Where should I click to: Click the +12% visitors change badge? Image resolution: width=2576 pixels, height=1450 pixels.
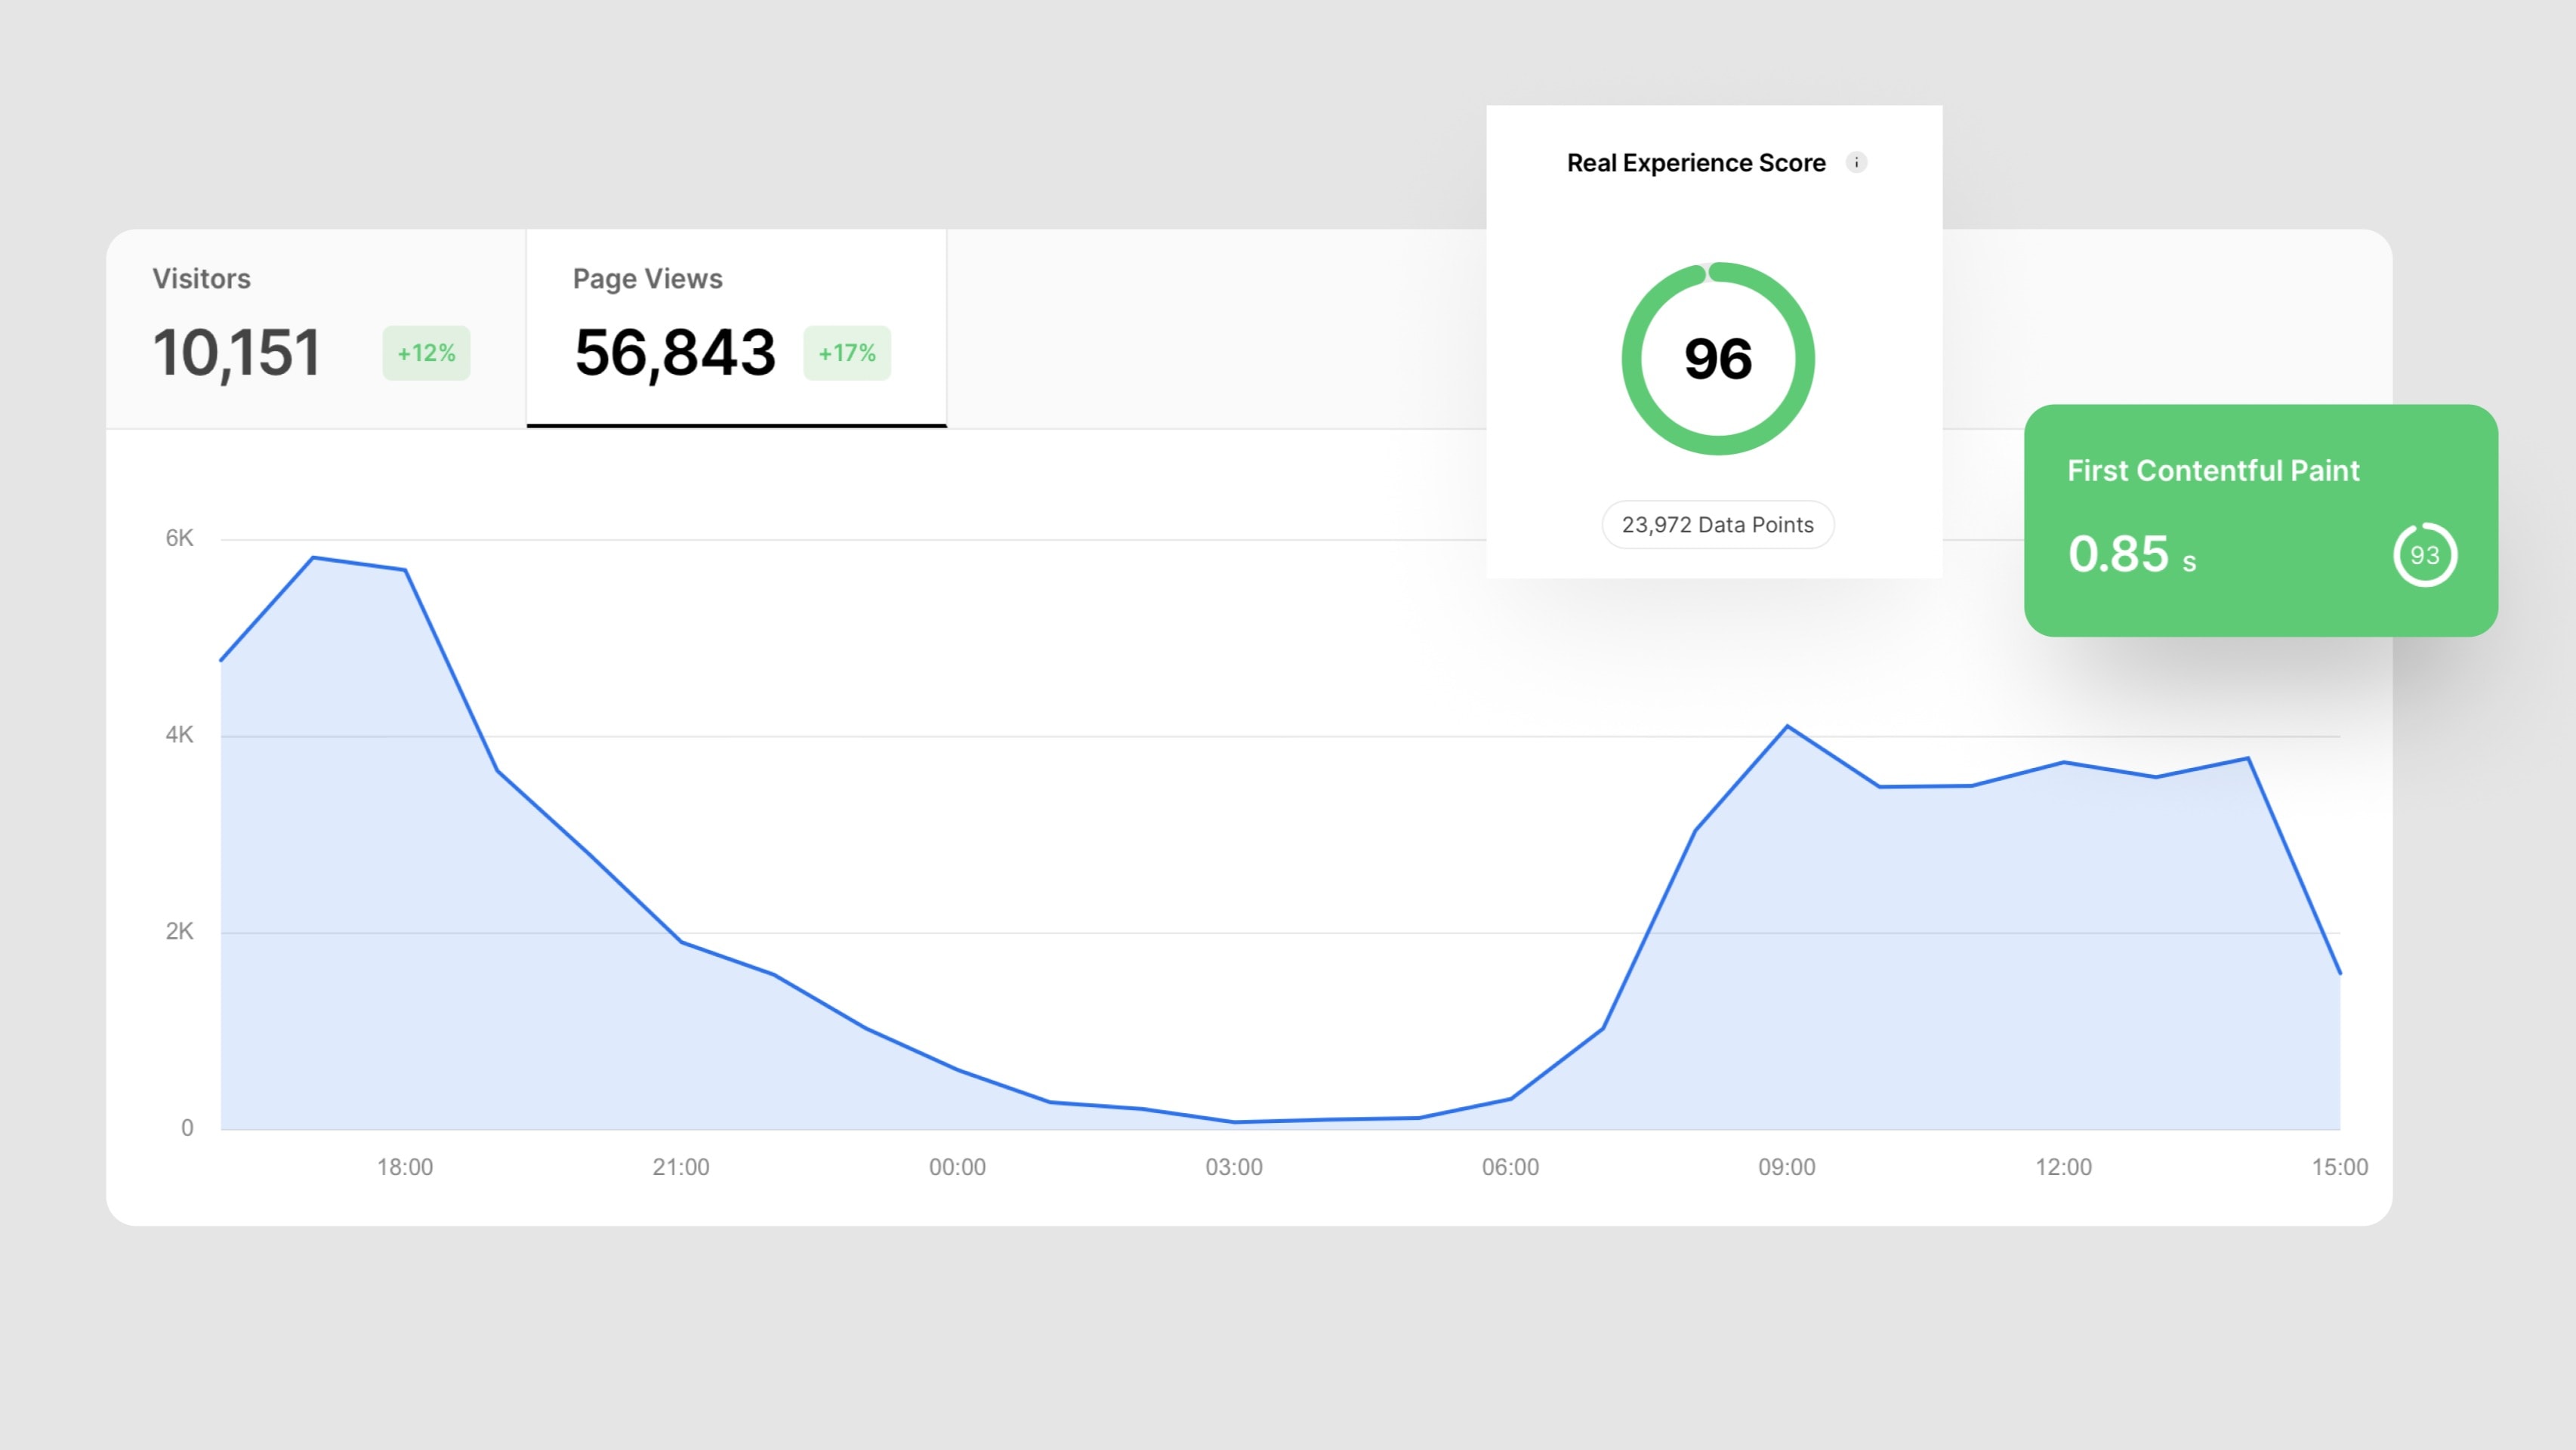[x=426, y=353]
